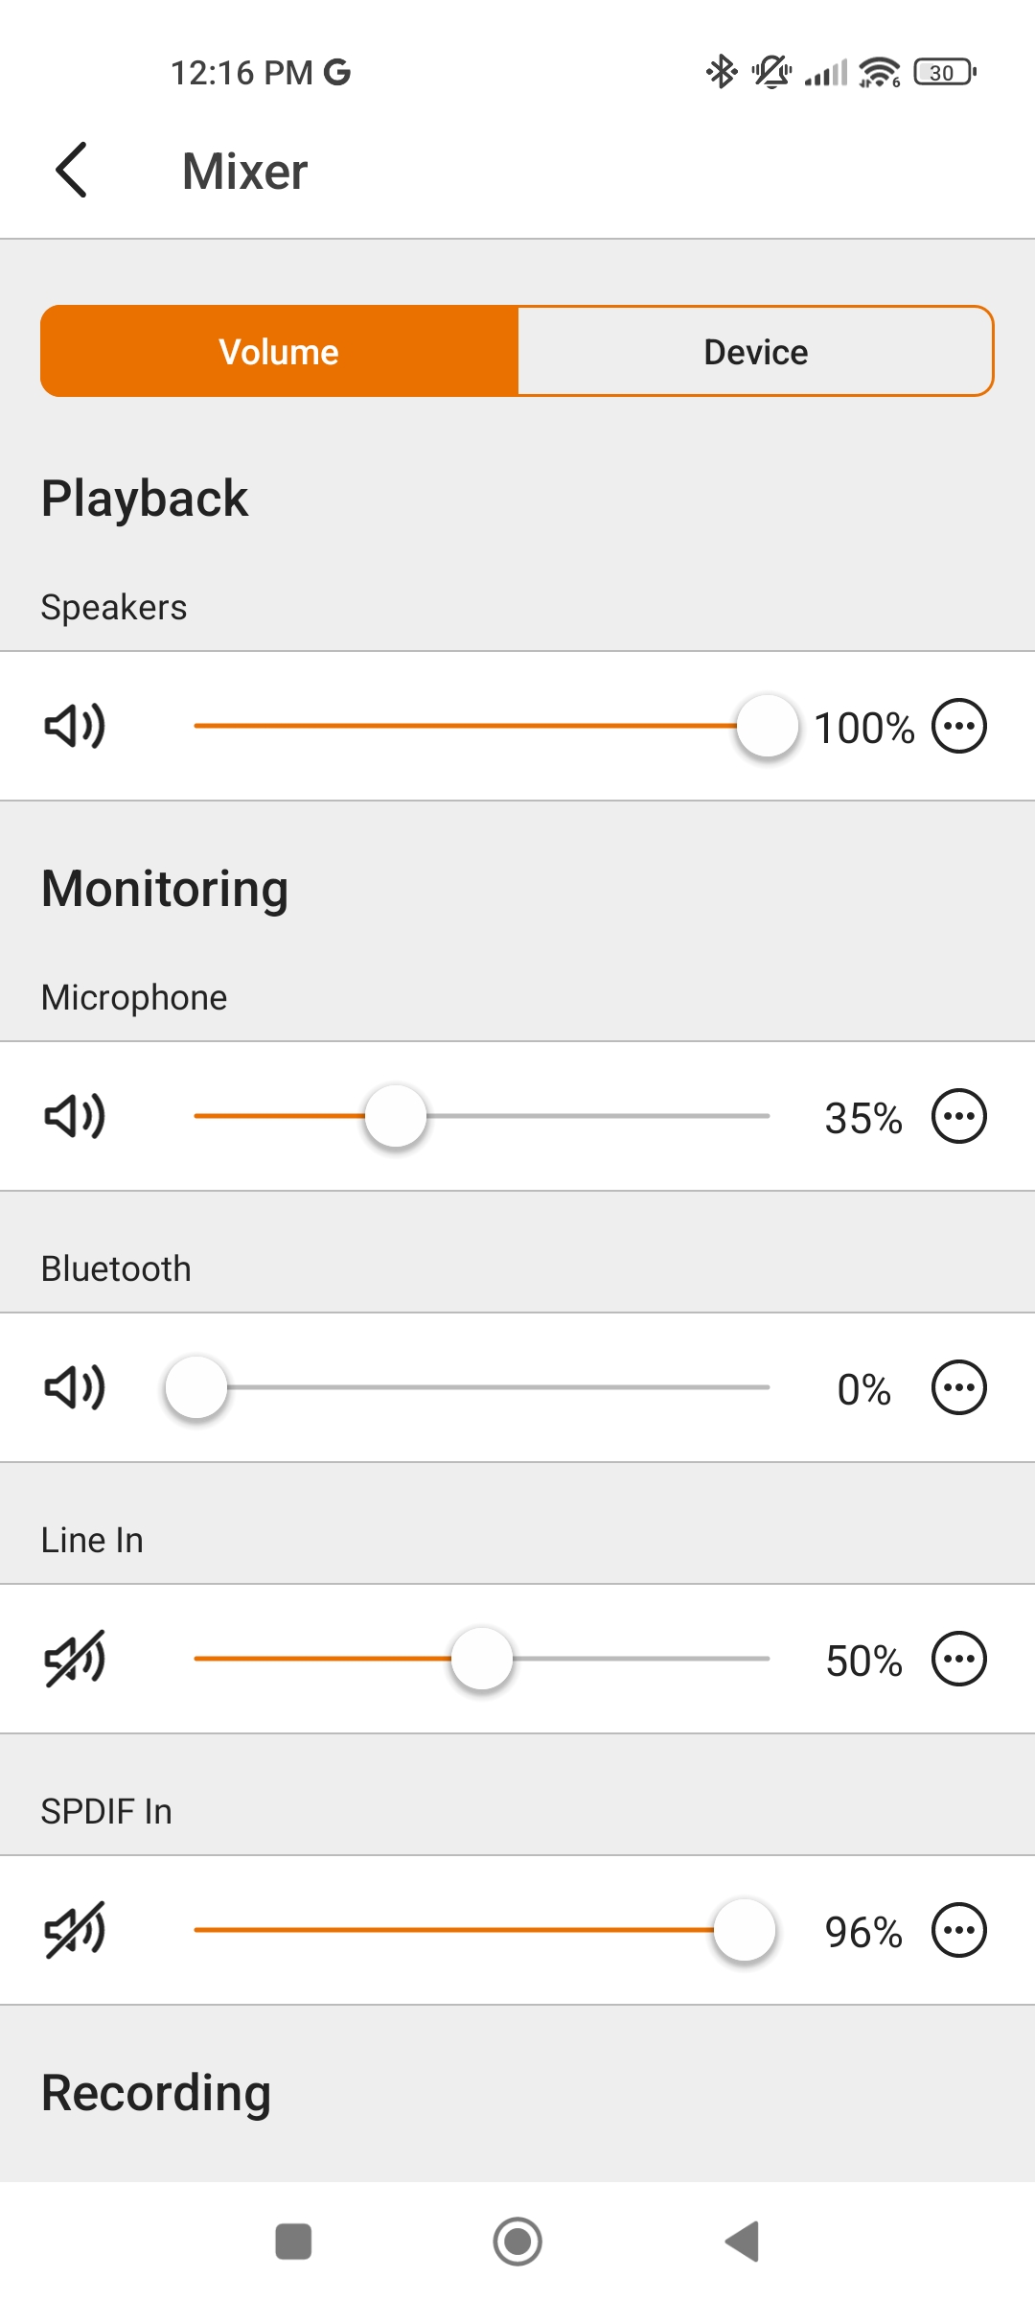Click the Bluetooth slider handle at 0%
This screenshot has height=2301, width=1035.
(x=196, y=1387)
